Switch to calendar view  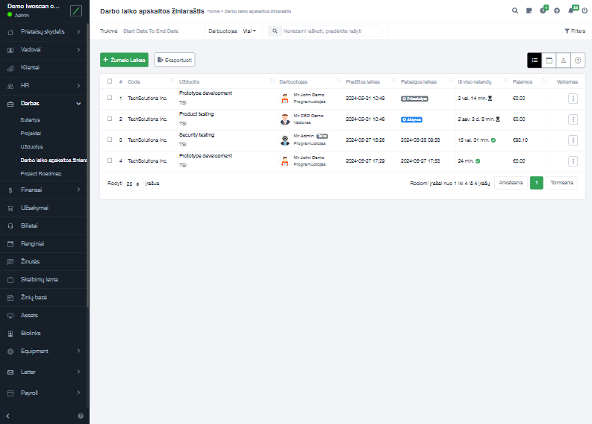549,60
